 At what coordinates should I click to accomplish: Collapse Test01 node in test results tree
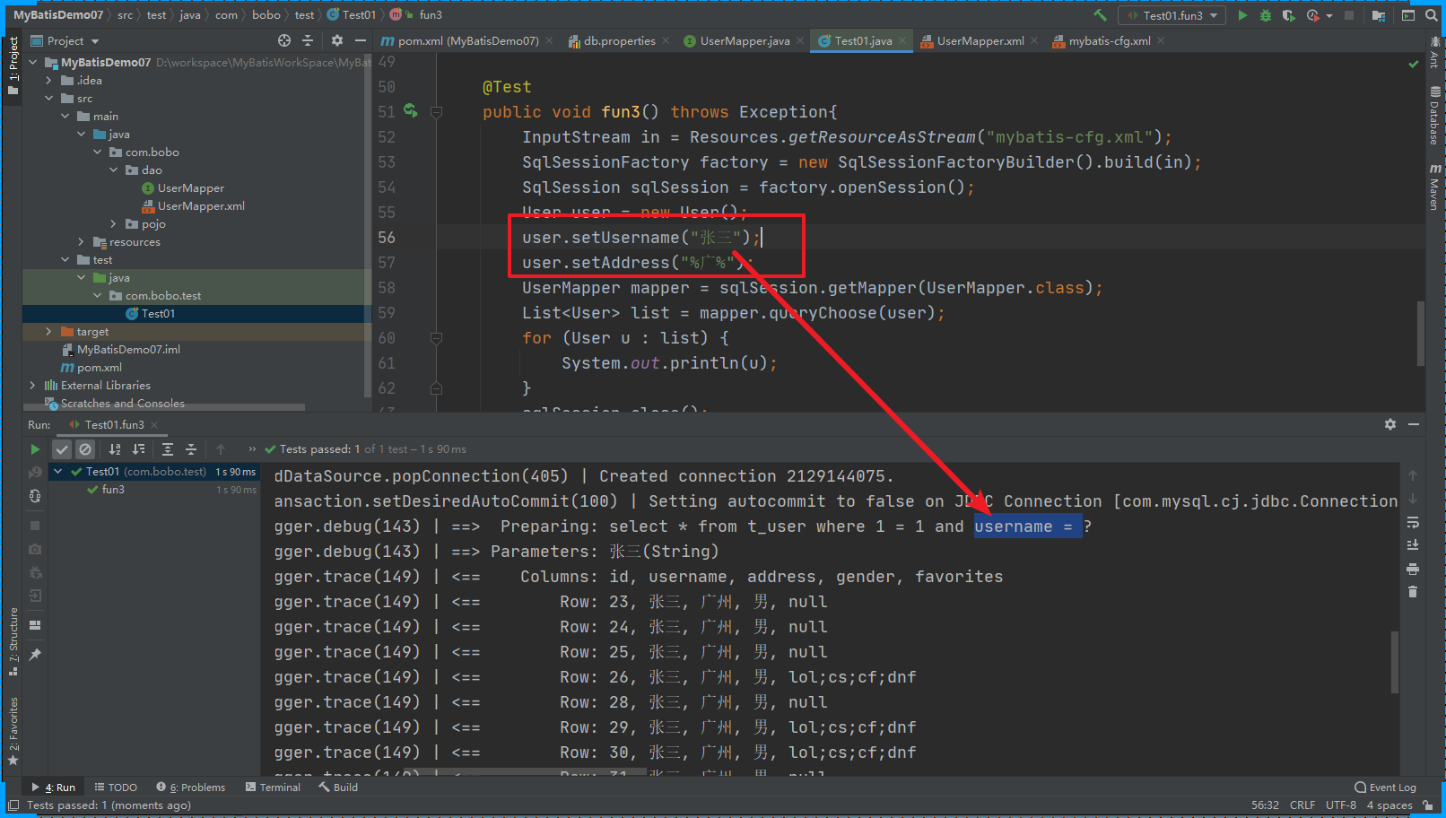point(58,472)
